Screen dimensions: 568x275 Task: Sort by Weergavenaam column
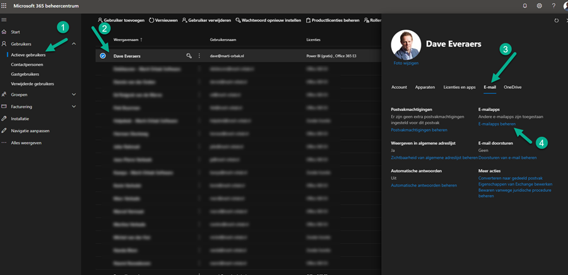click(x=128, y=40)
